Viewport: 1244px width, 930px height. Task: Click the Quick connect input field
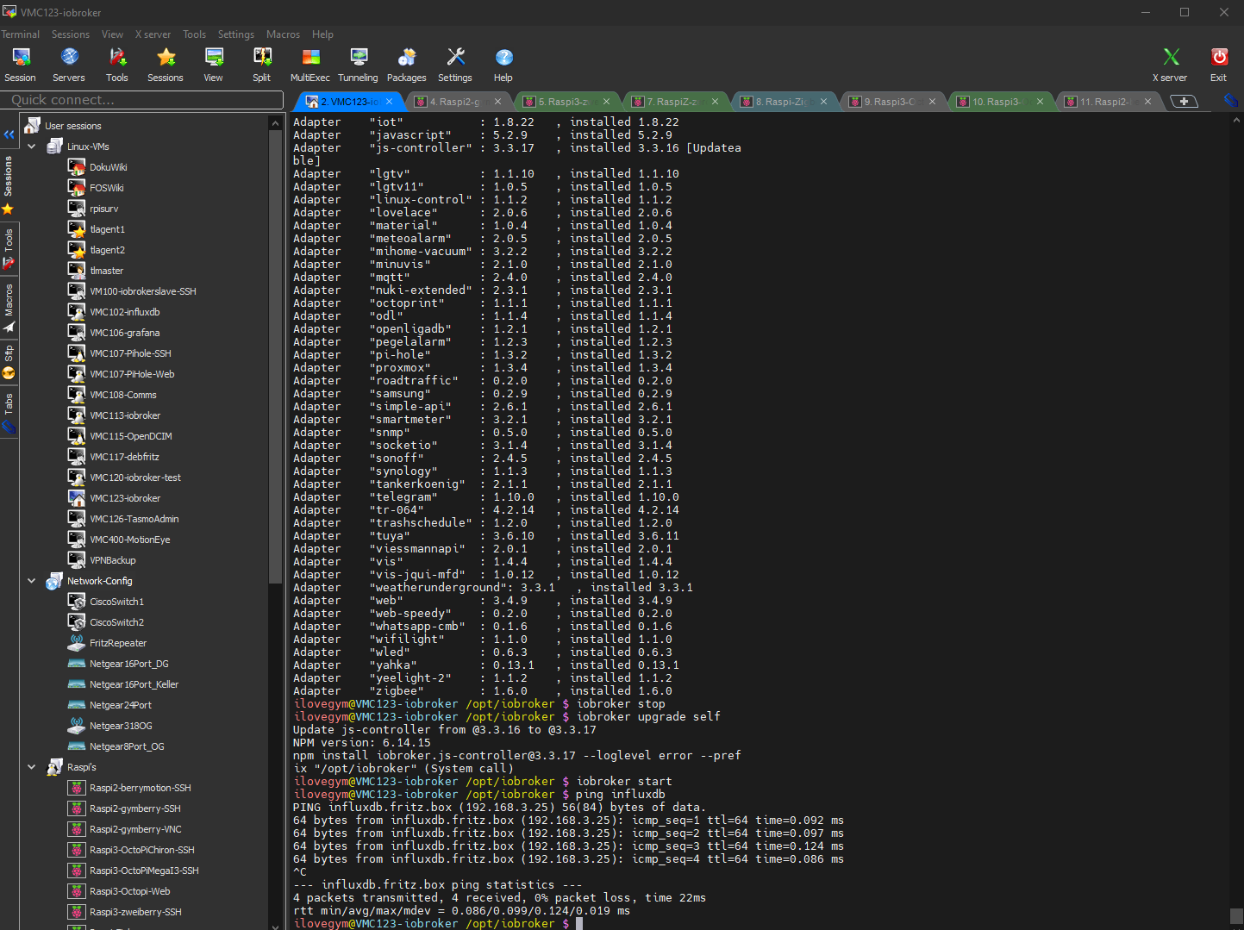(142, 100)
